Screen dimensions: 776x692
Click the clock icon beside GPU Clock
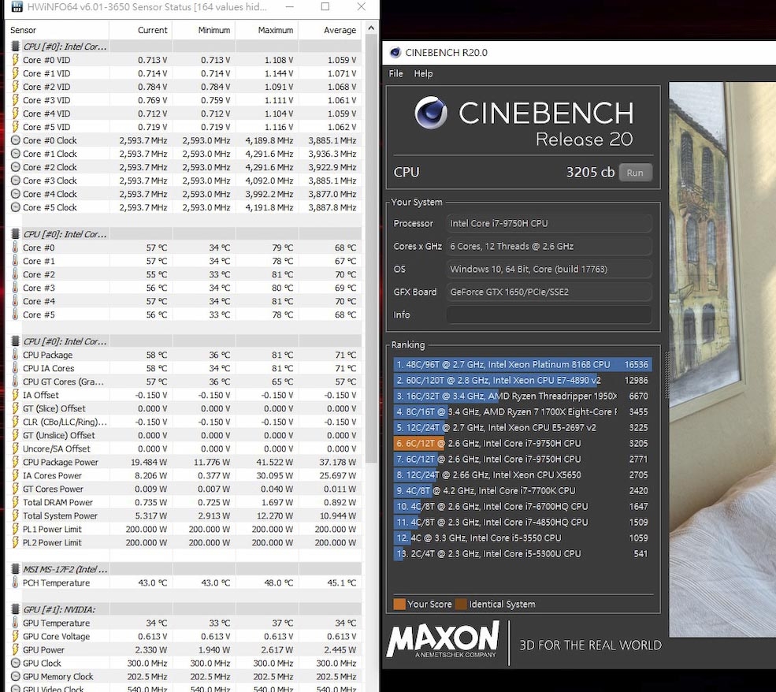[x=15, y=663]
